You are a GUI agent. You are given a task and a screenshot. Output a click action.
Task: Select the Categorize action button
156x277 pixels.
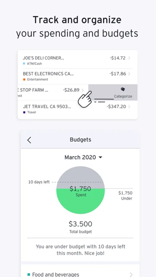point(113,92)
